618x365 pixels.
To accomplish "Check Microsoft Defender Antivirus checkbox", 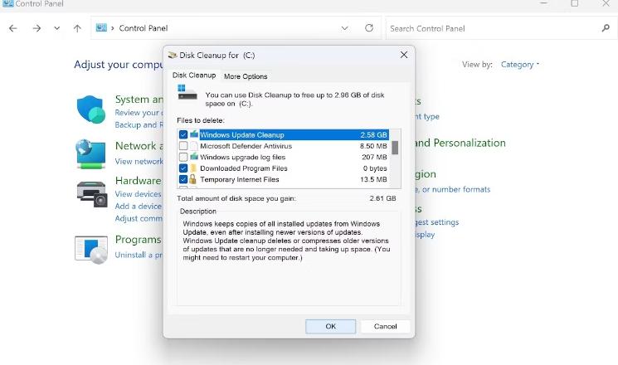I will click(x=183, y=146).
